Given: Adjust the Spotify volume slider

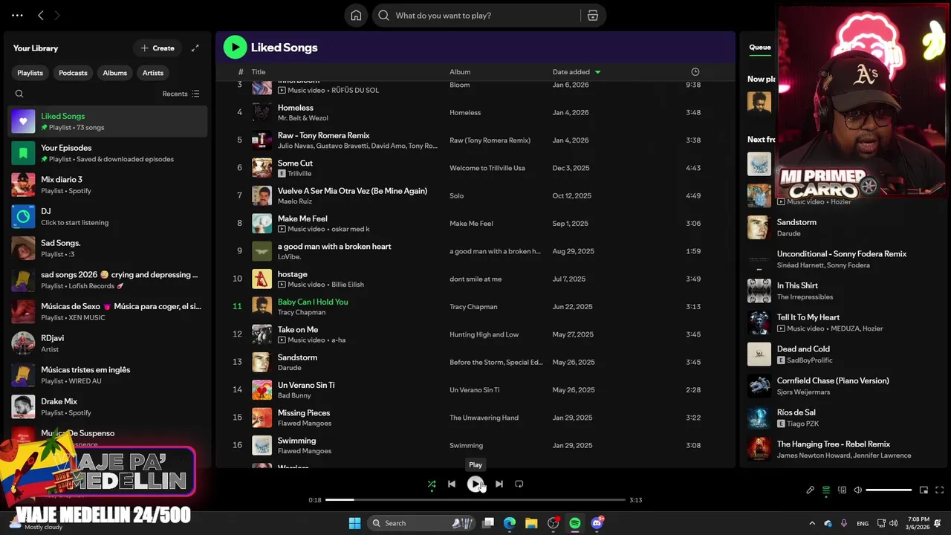Looking at the screenshot, I should [889, 490].
